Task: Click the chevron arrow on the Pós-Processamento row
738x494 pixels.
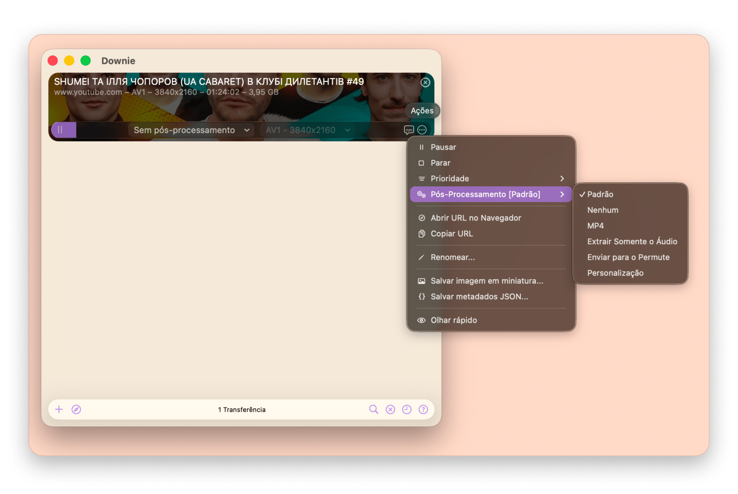Action: point(562,194)
